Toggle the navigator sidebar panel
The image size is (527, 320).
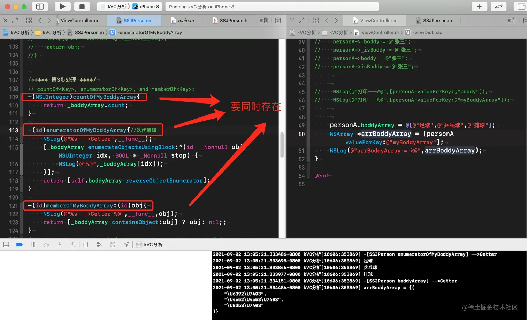click(40, 6)
